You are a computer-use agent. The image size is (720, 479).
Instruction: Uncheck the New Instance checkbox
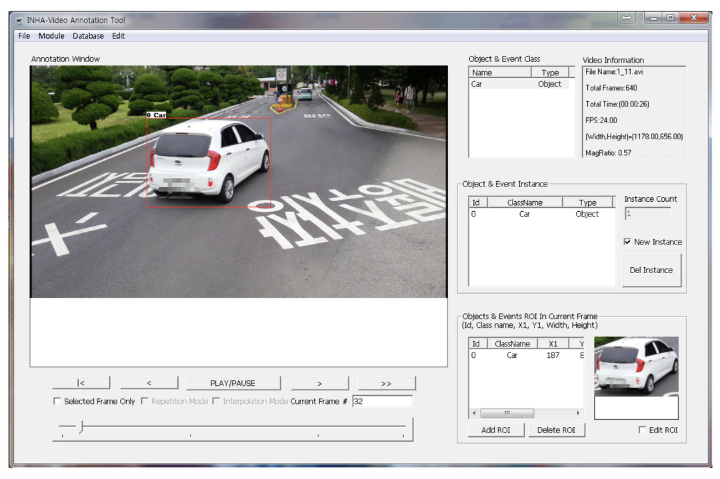click(627, 242)
